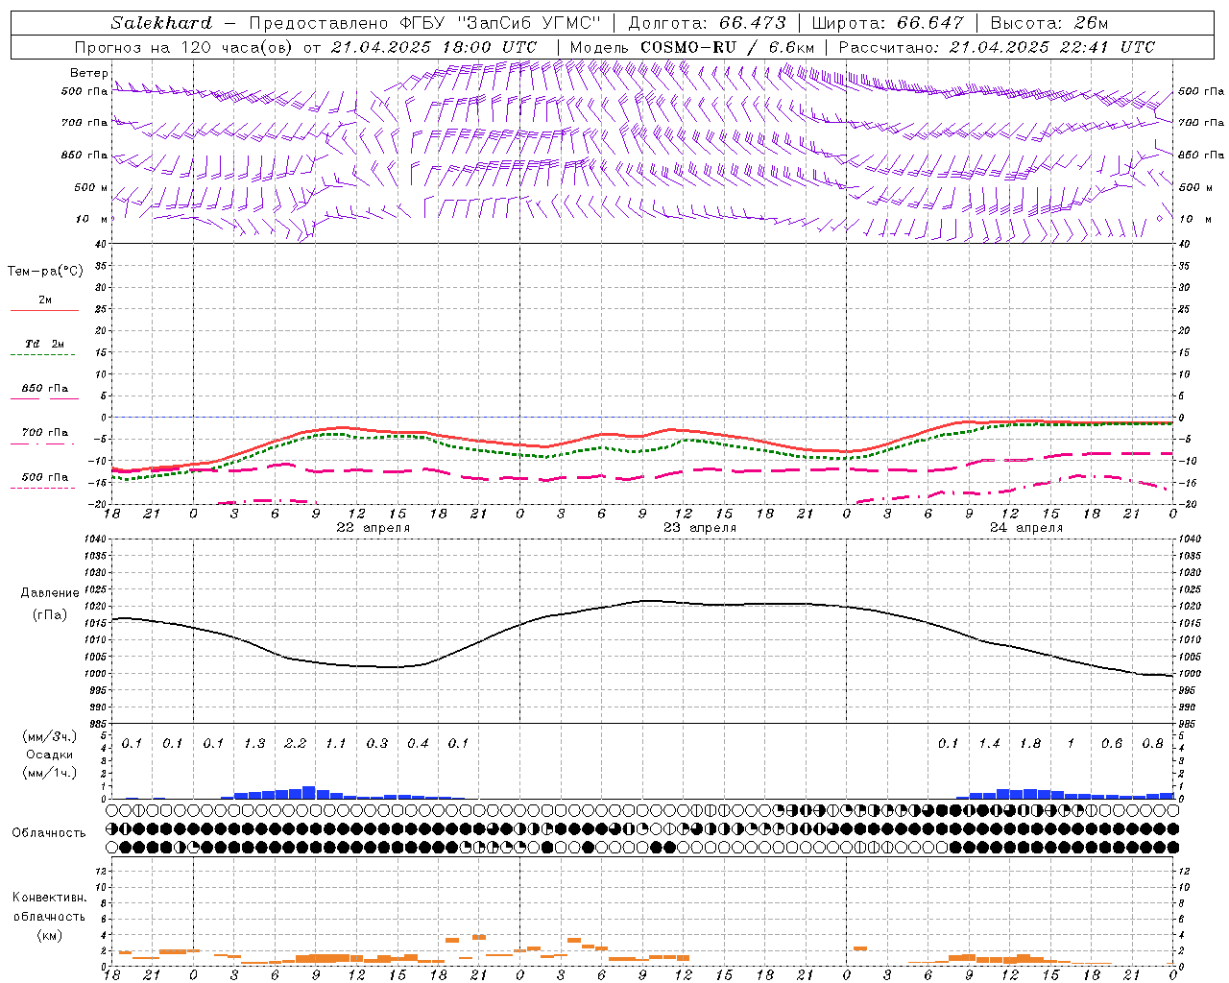The image size is (1229, 983).
Task: Click the '24 апреля' date label
Action: 1026,528
